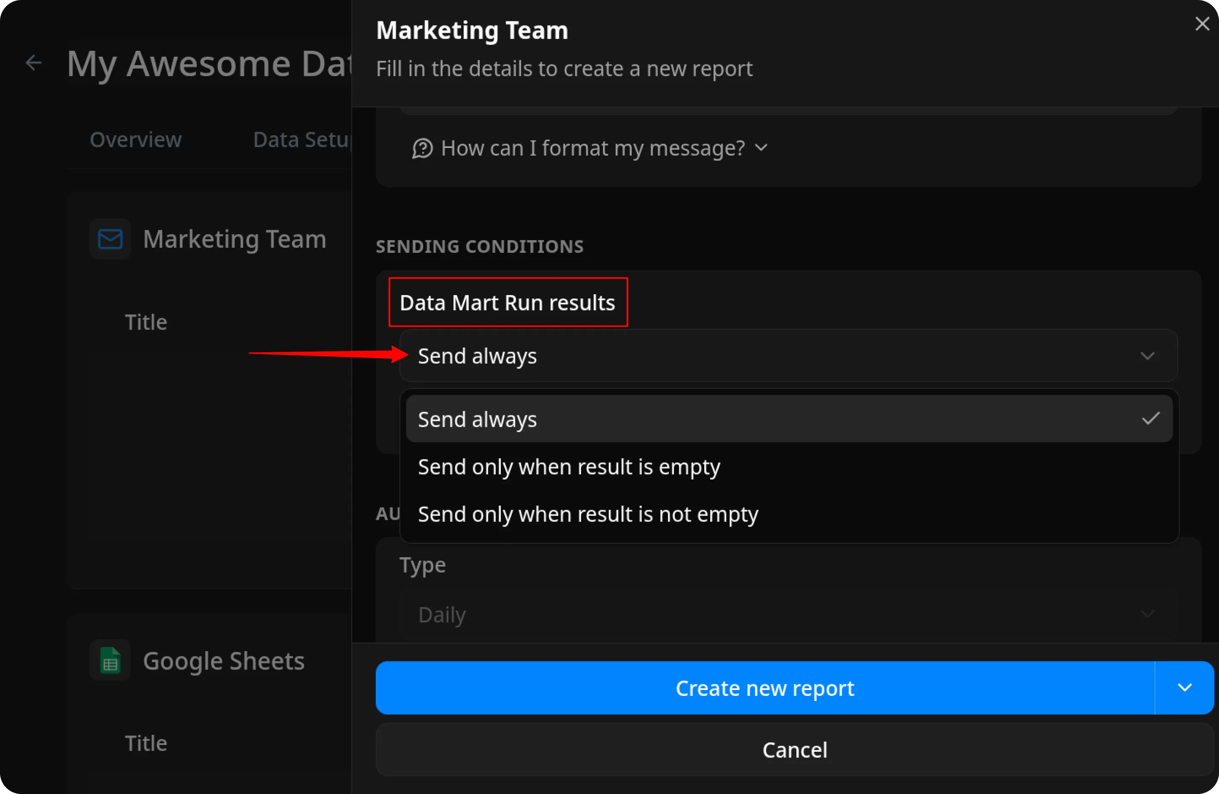Image resolution: width=1219 pixels, height=794 pixels.
Task: Click the Cancel button
Action: click(x=795, y=750)
